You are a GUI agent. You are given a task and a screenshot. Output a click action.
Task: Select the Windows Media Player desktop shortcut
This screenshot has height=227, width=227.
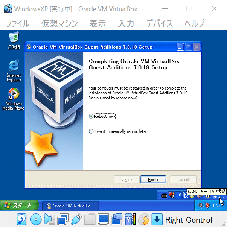13,99
